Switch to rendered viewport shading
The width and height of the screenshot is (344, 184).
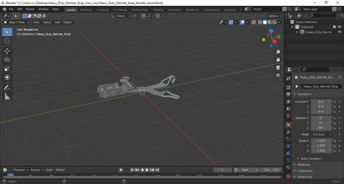(x=274, y=22)
